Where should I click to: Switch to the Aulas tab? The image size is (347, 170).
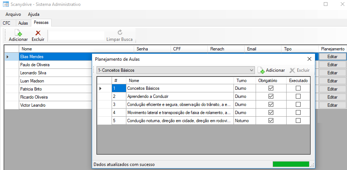pyautogui.click(x=23, y=23)
